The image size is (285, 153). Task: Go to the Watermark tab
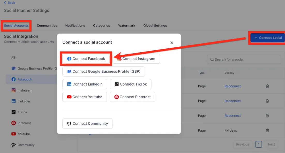[x=127, y=25]
